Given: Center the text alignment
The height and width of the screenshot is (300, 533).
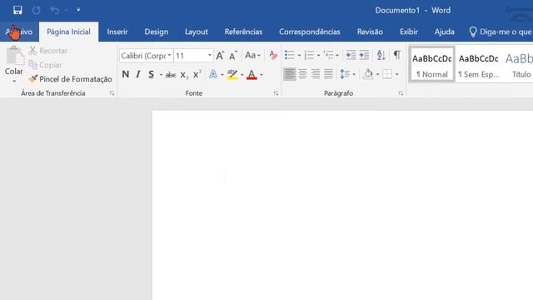Looking at the screenshot, I should (302, 74).
